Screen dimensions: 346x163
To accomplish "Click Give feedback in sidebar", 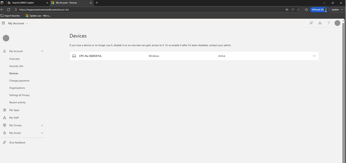I will [17, 143].
